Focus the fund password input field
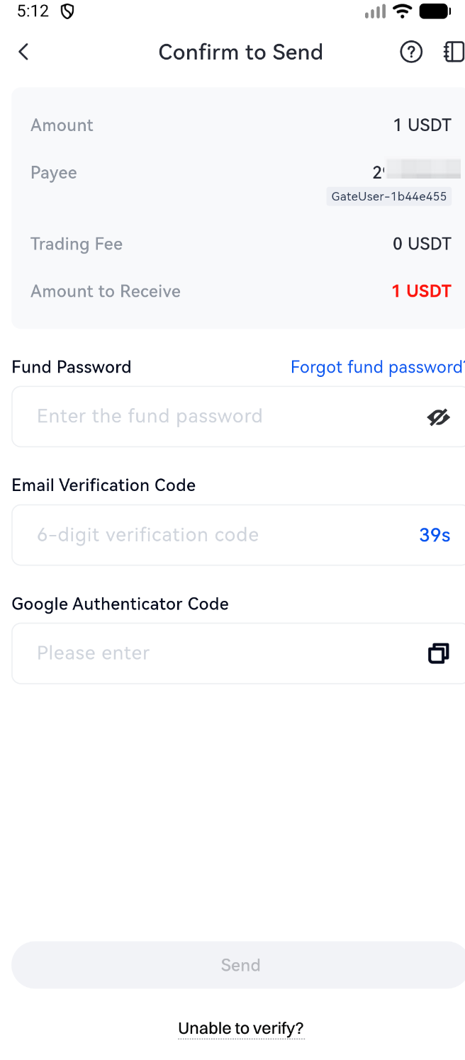 213,417
